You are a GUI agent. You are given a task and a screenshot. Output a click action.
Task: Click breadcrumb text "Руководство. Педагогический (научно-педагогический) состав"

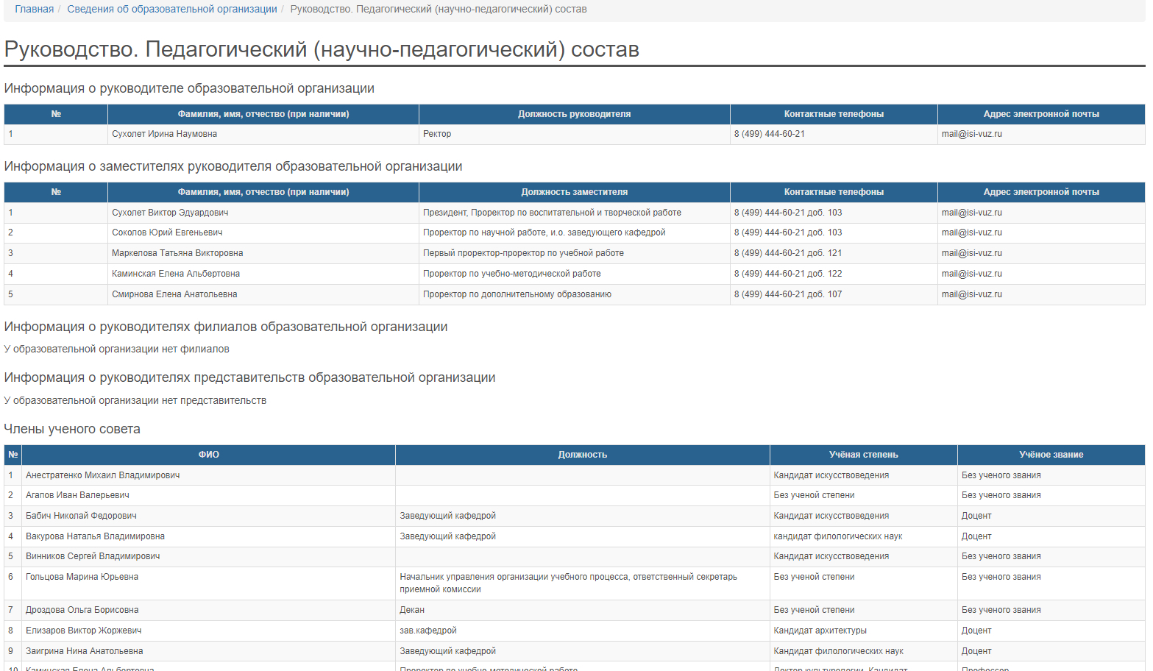coord(439,10)
